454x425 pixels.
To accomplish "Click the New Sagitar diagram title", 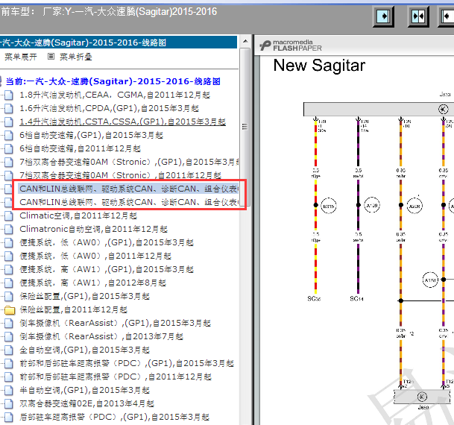I will 319,66.
